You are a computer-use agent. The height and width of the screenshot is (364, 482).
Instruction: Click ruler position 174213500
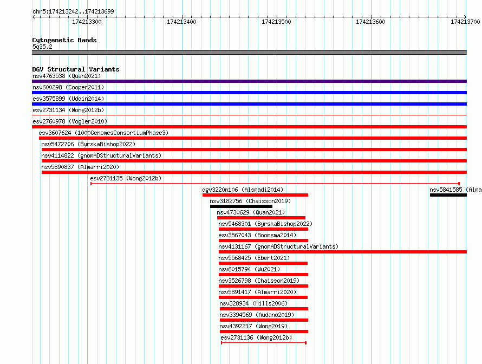(x=276, y=22)
